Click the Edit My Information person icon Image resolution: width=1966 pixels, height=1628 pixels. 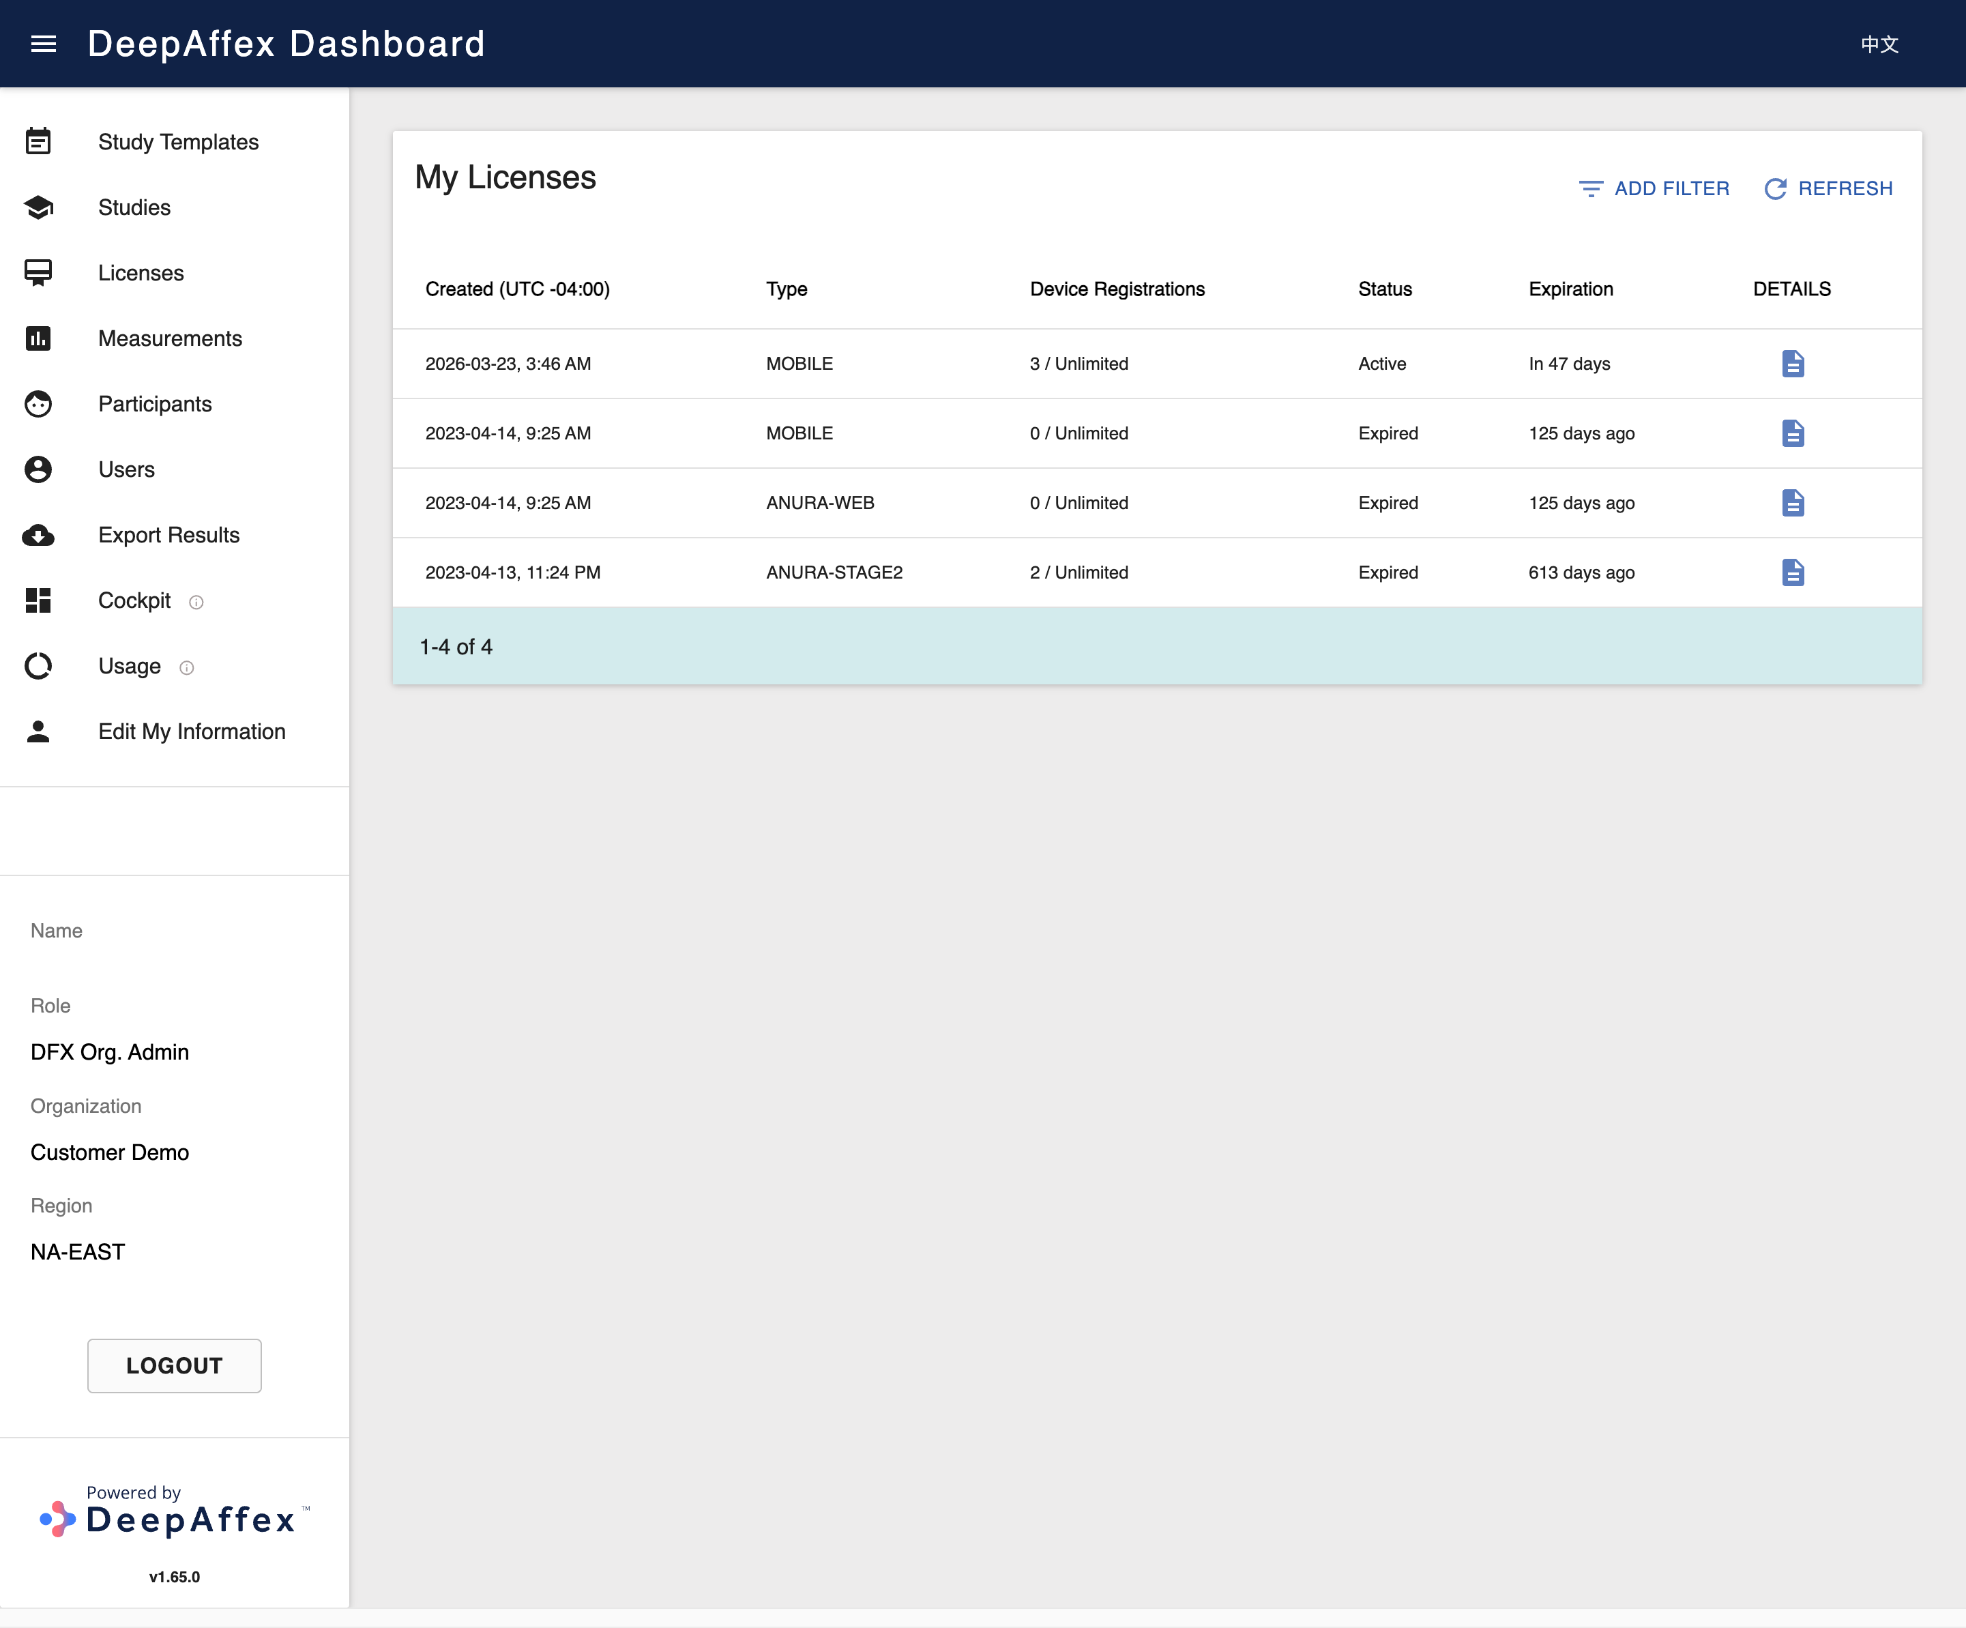coord(38,731)
